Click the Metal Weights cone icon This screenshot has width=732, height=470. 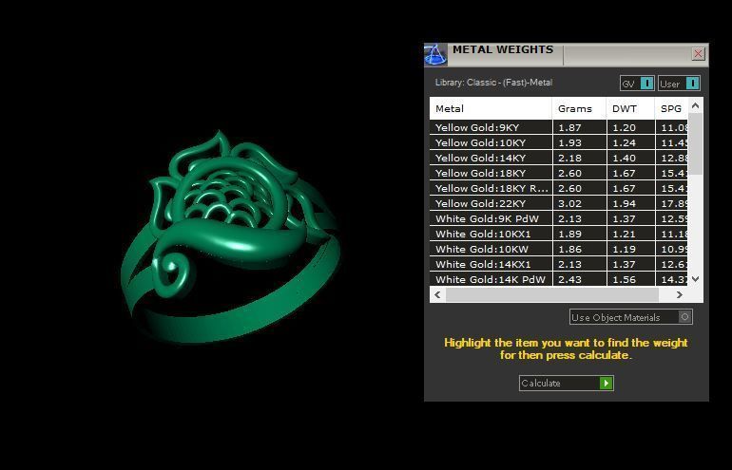[x=435, y=54]
